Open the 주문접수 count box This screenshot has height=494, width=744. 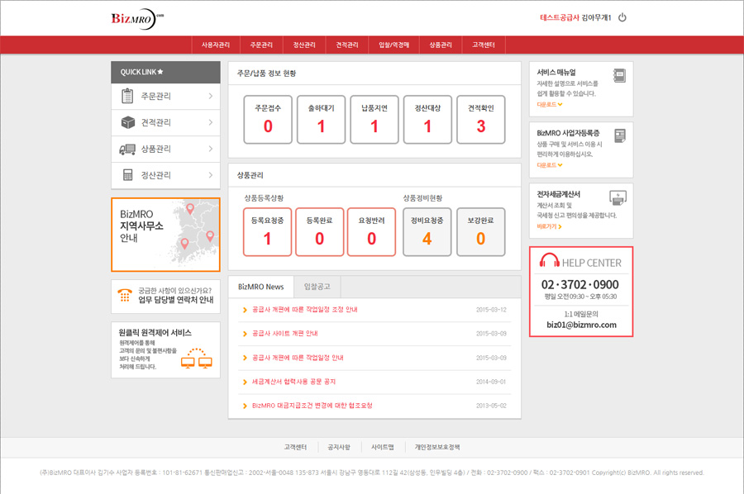[268, 120]
